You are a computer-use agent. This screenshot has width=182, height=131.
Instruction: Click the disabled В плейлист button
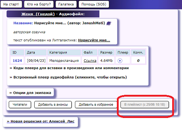coord(145,105)
